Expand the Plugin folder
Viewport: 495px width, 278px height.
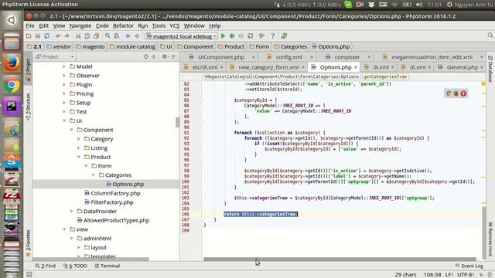point(64,85)
